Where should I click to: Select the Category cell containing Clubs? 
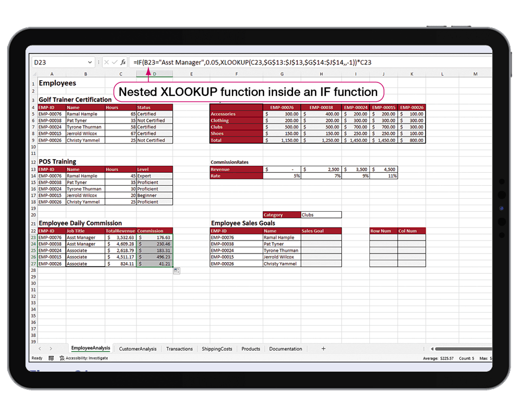321,214
